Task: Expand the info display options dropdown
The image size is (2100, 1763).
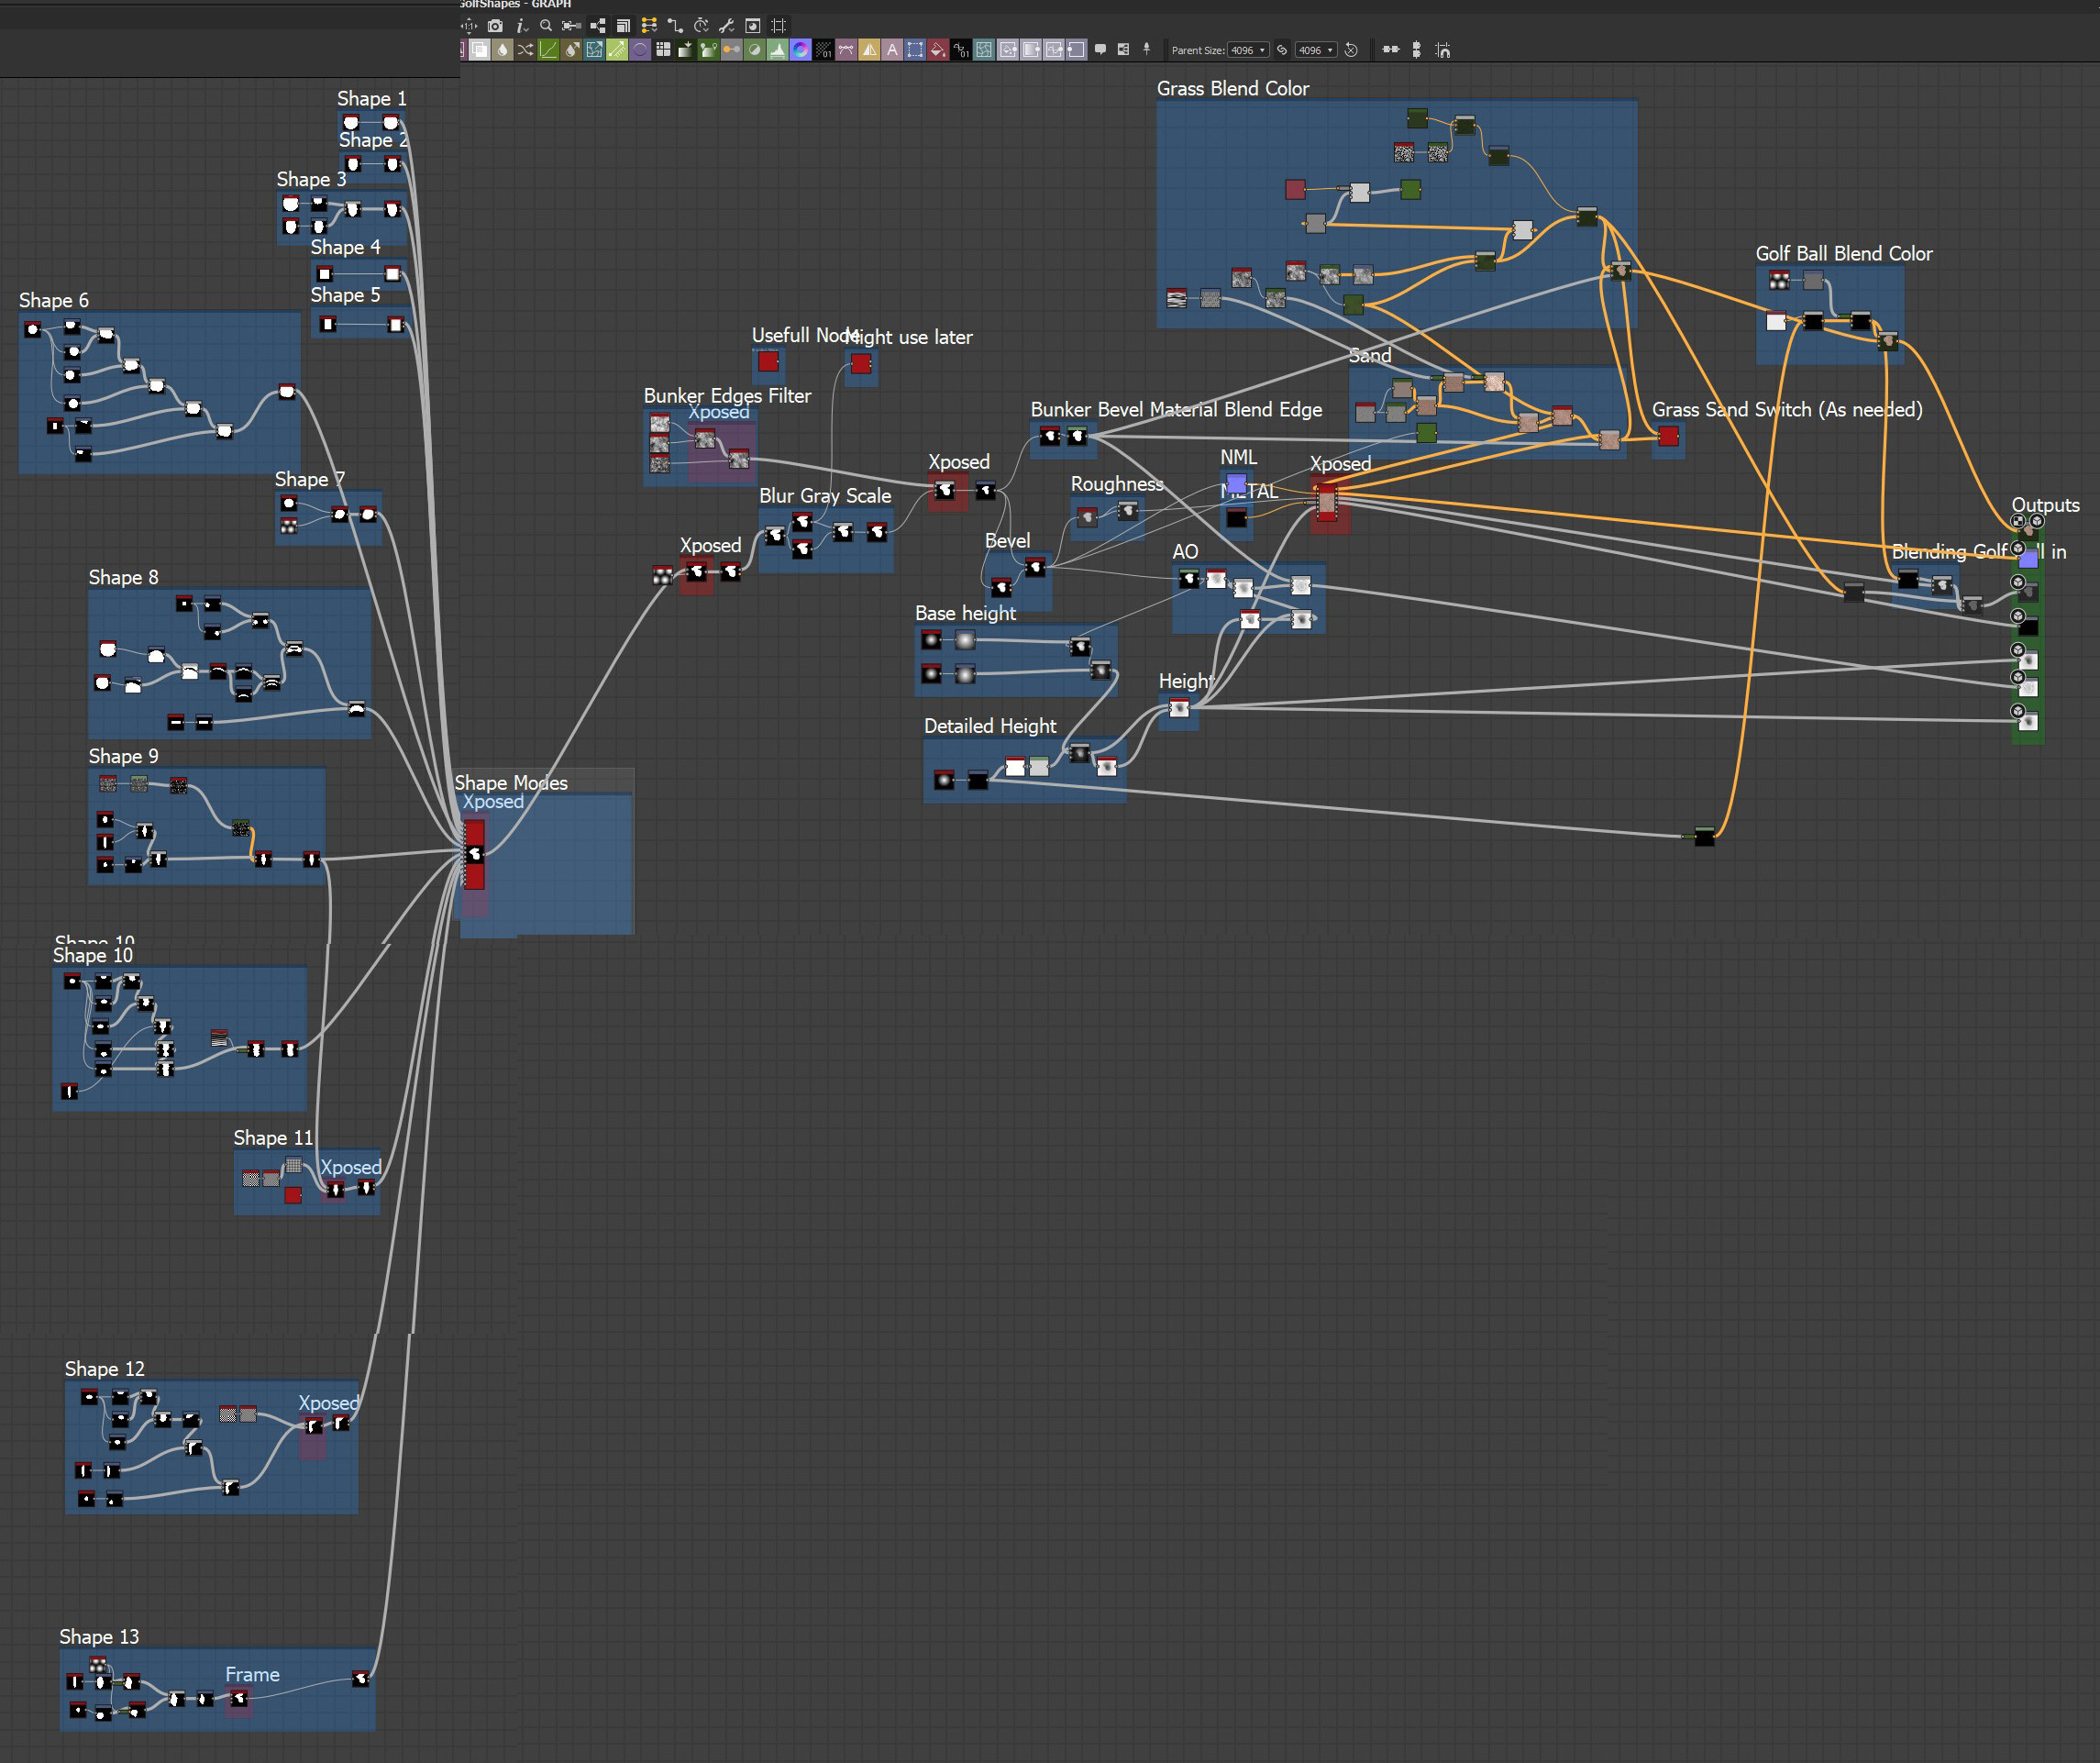Action: (521, 26)
